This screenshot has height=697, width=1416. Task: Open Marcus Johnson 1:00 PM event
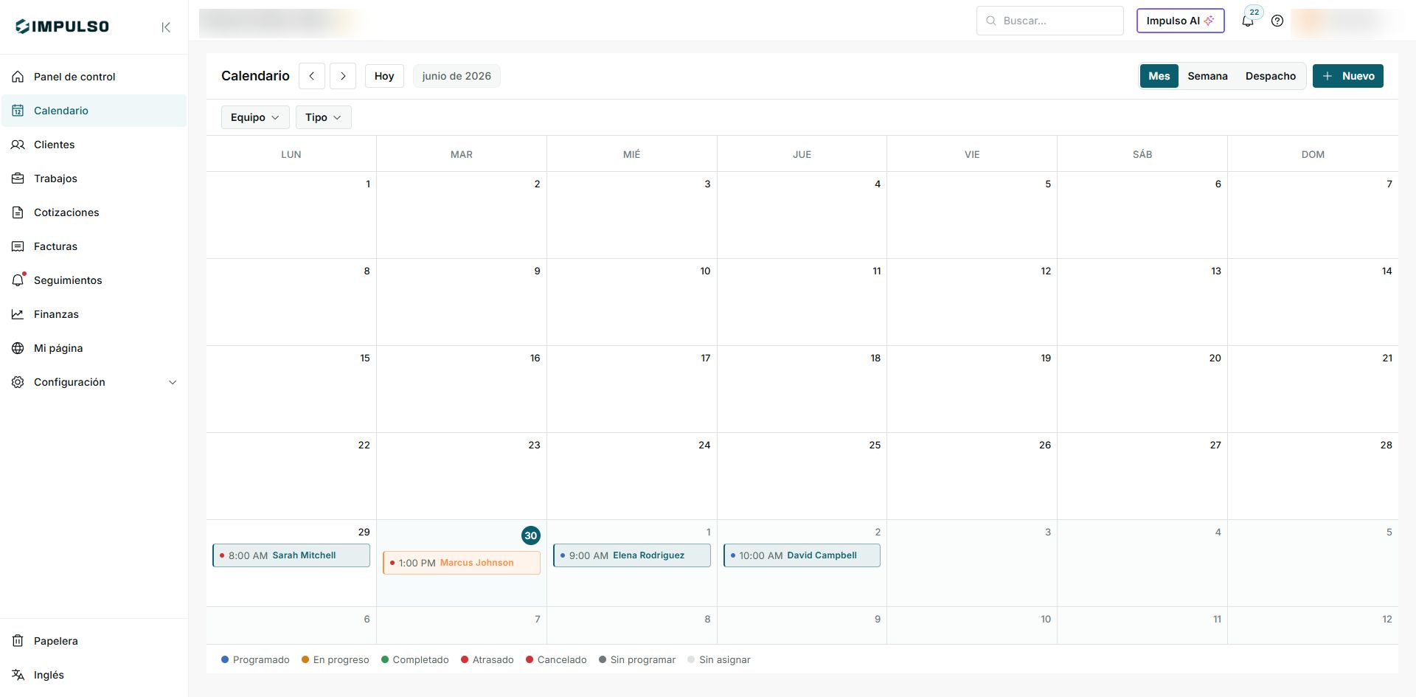pyautogui.click(x=462, y=563)
